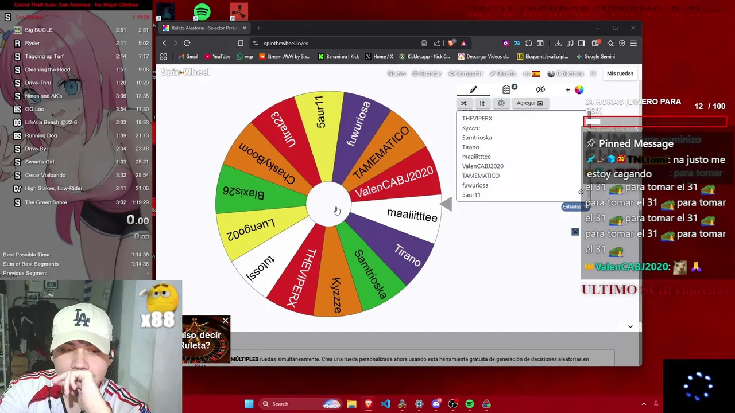Open File Explorer from taskbar
The height and width of the screenshot is (413, 735).
(351, 404)
